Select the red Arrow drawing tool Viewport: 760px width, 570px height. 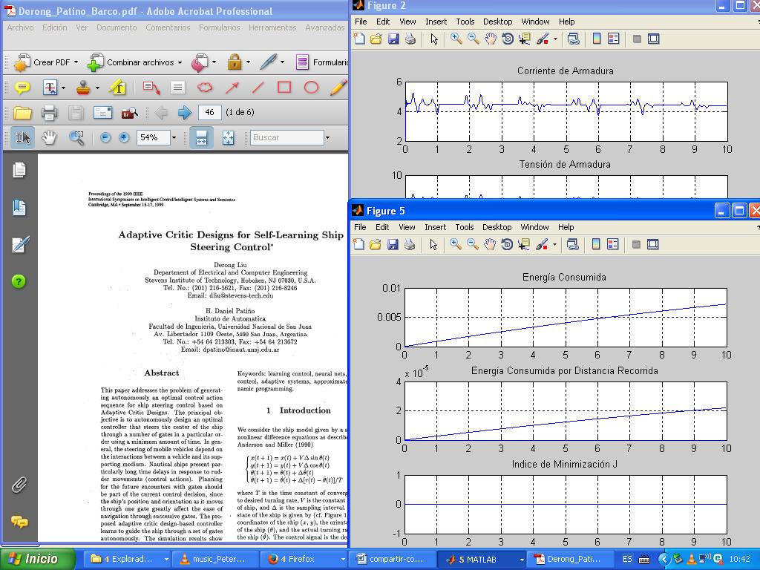(232, 88)
